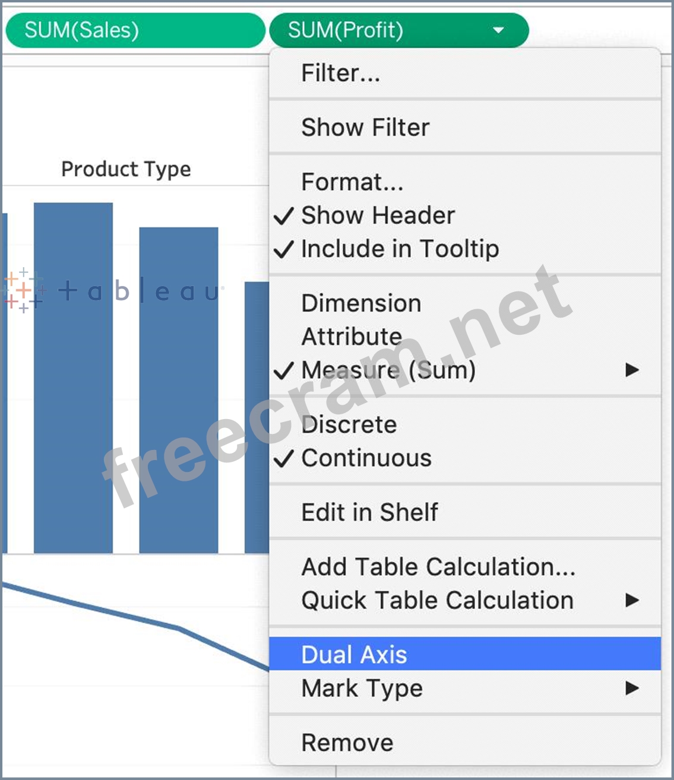
Task: Toggle Include in Tooltip option
Action: point(400,249)
